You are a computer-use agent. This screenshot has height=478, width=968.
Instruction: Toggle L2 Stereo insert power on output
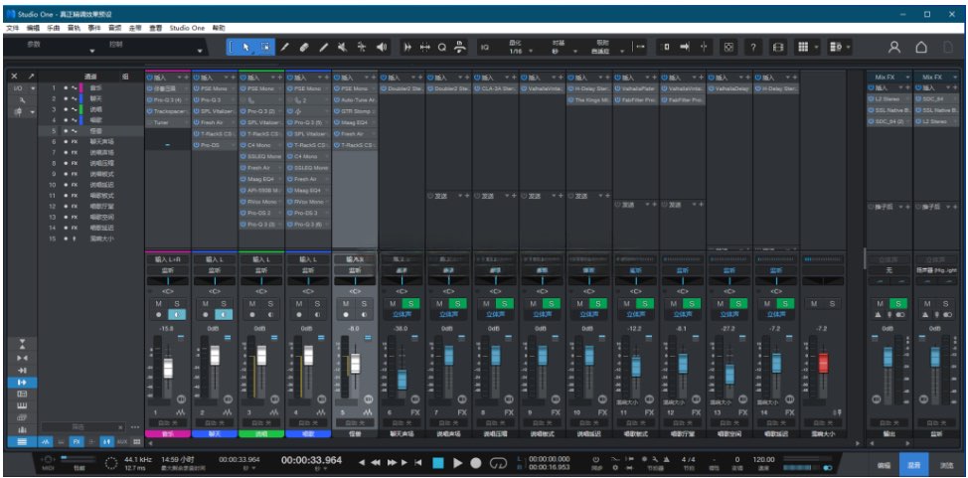point(871,100)
